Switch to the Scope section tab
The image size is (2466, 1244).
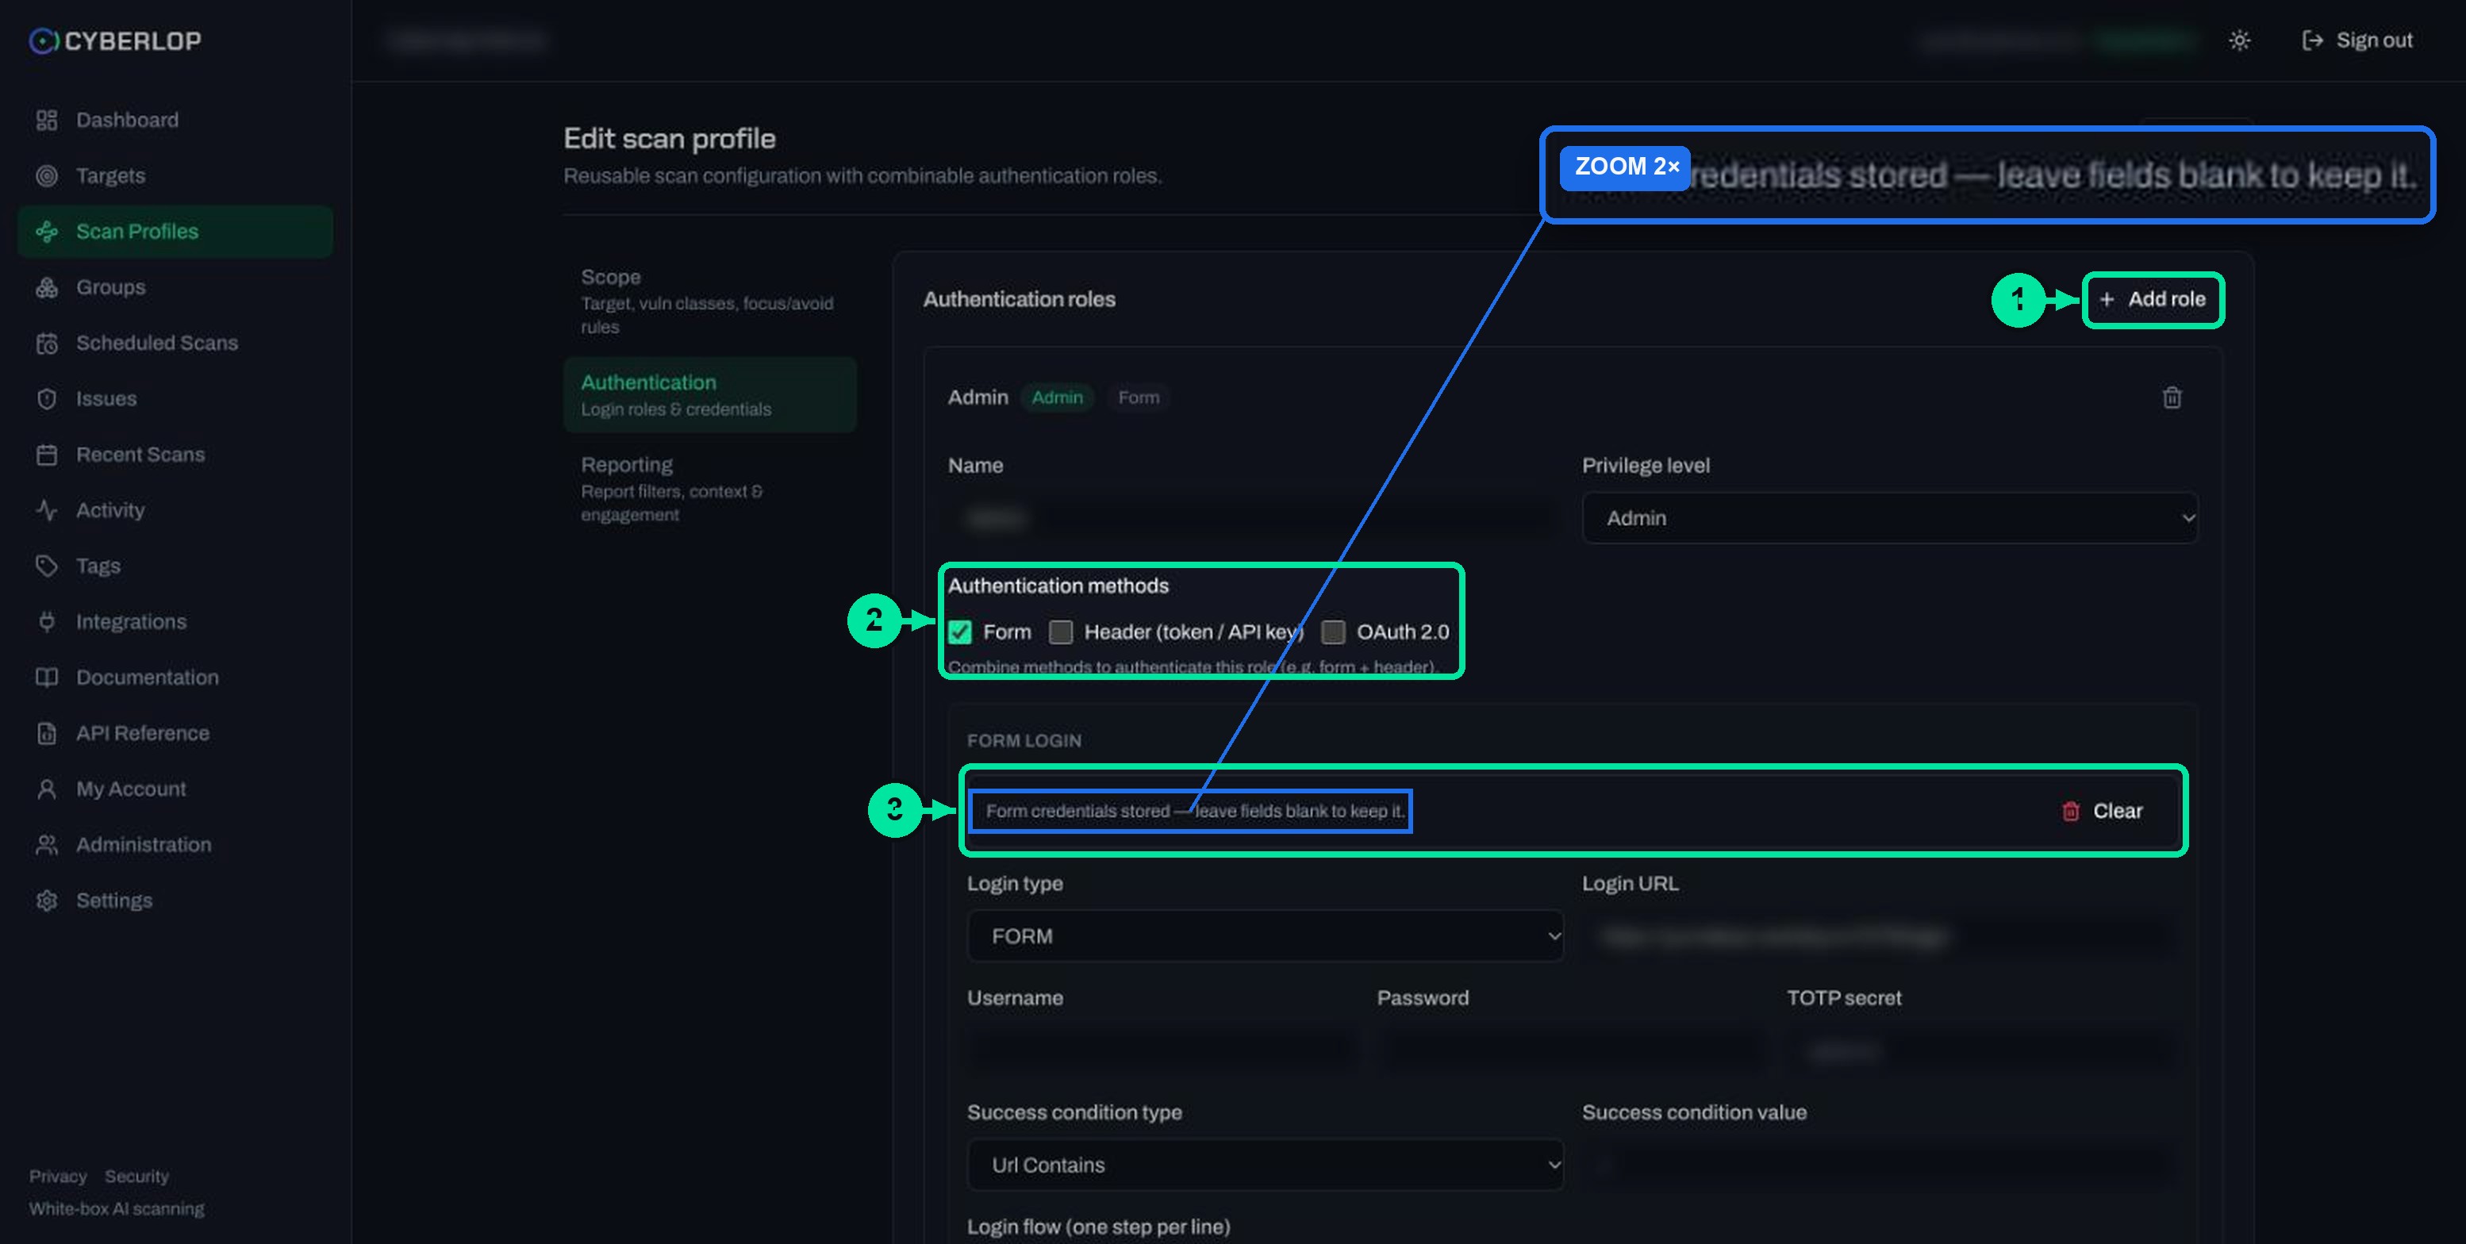pyautogui.click(x=709, y=301)
